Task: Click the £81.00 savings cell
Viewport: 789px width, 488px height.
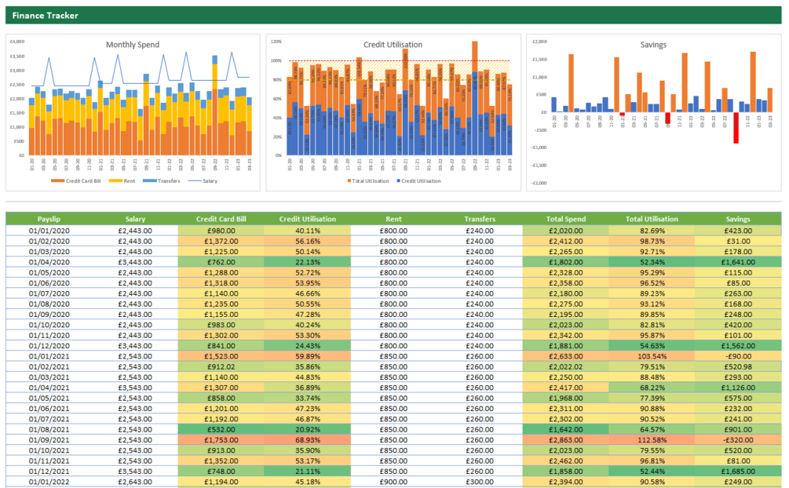Action: [x=738, y=461]
